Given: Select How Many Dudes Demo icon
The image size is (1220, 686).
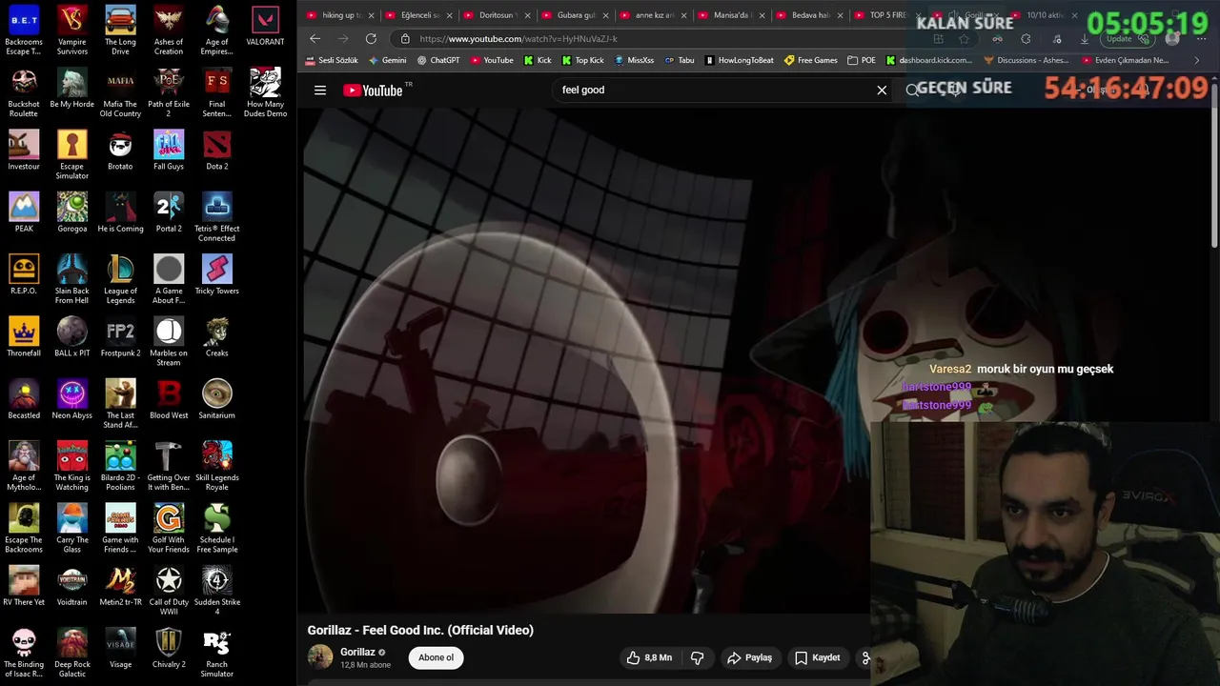Looking at the screenshot, I should 265,92.
